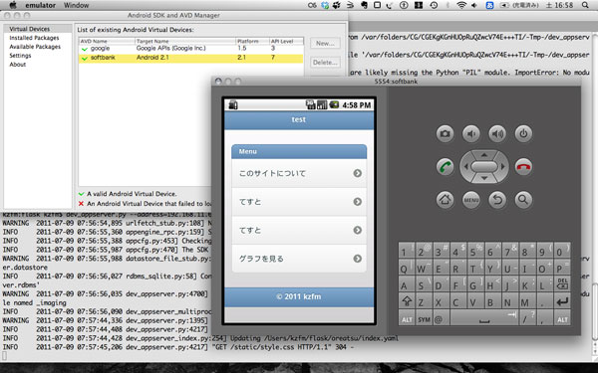Open Spotlight search in menu bar
The height and width of the screenshot is (373, 598).
[x=585, y=5]
